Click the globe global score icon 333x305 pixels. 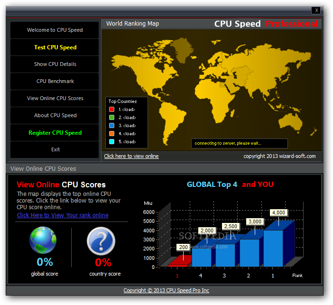[43, 240]
